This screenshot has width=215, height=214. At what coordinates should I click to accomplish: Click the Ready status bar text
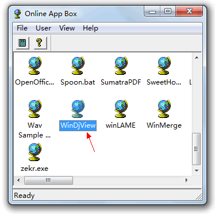[x=24, y=196]
